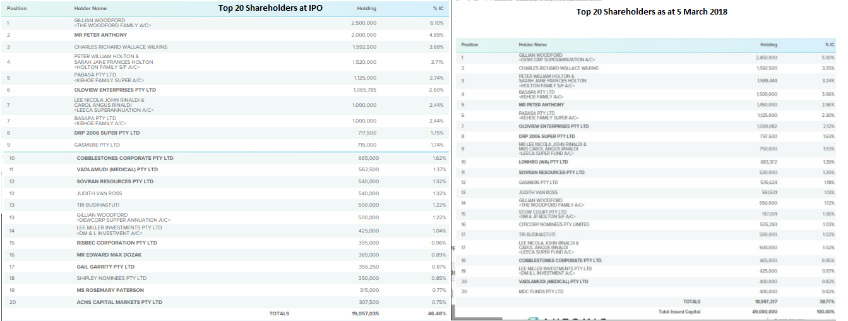
Task: Click the holding value 1,450,000
Action: (767, 105)
